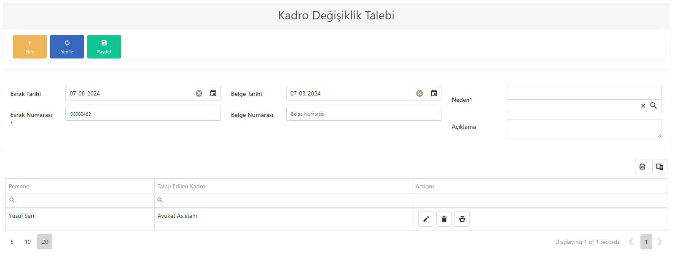Open the Neden search lookup magnifier
Viewport: 675px width, 262px height.
point(653,106)
